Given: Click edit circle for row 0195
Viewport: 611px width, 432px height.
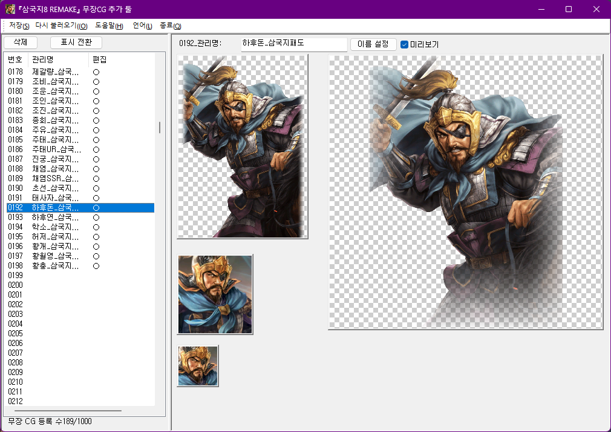Looking at the screenshot, I should tap(96, 237).
